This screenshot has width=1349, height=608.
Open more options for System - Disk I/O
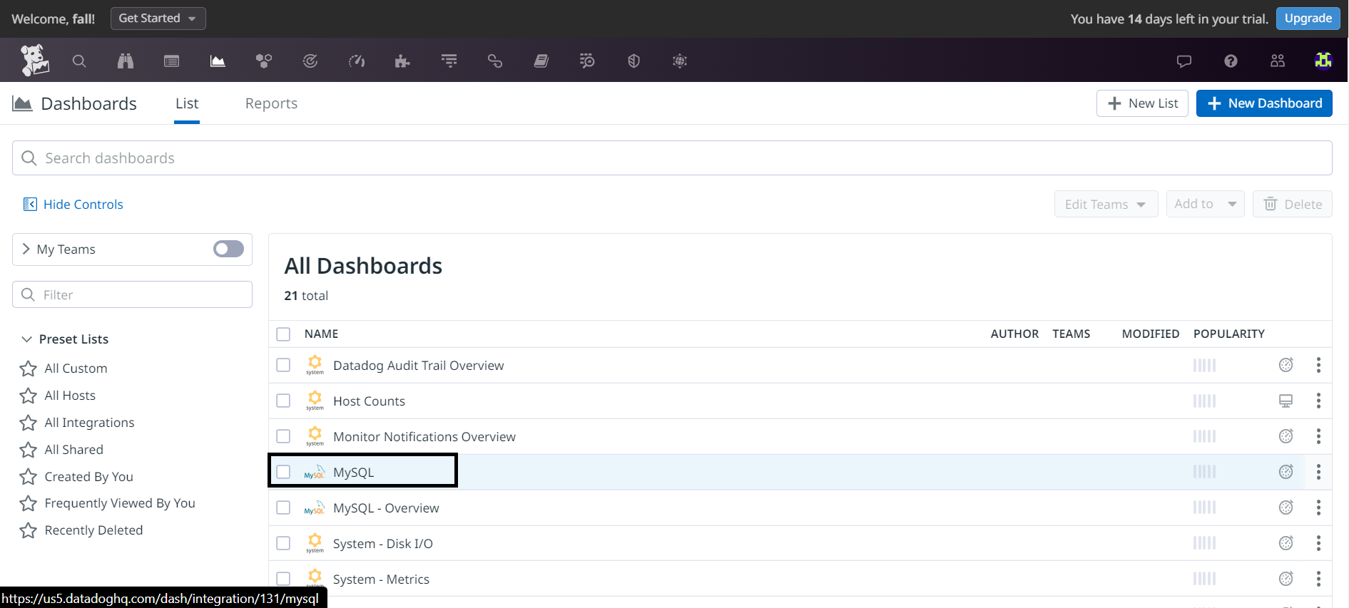coord(1318,543)
